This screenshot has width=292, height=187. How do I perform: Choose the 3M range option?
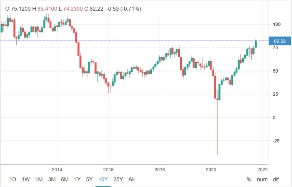52,179
